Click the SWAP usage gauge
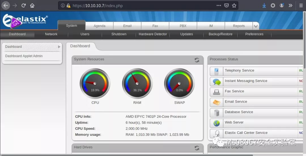Image resolution: width=306 pixels, height=156 pixels. 179,84
